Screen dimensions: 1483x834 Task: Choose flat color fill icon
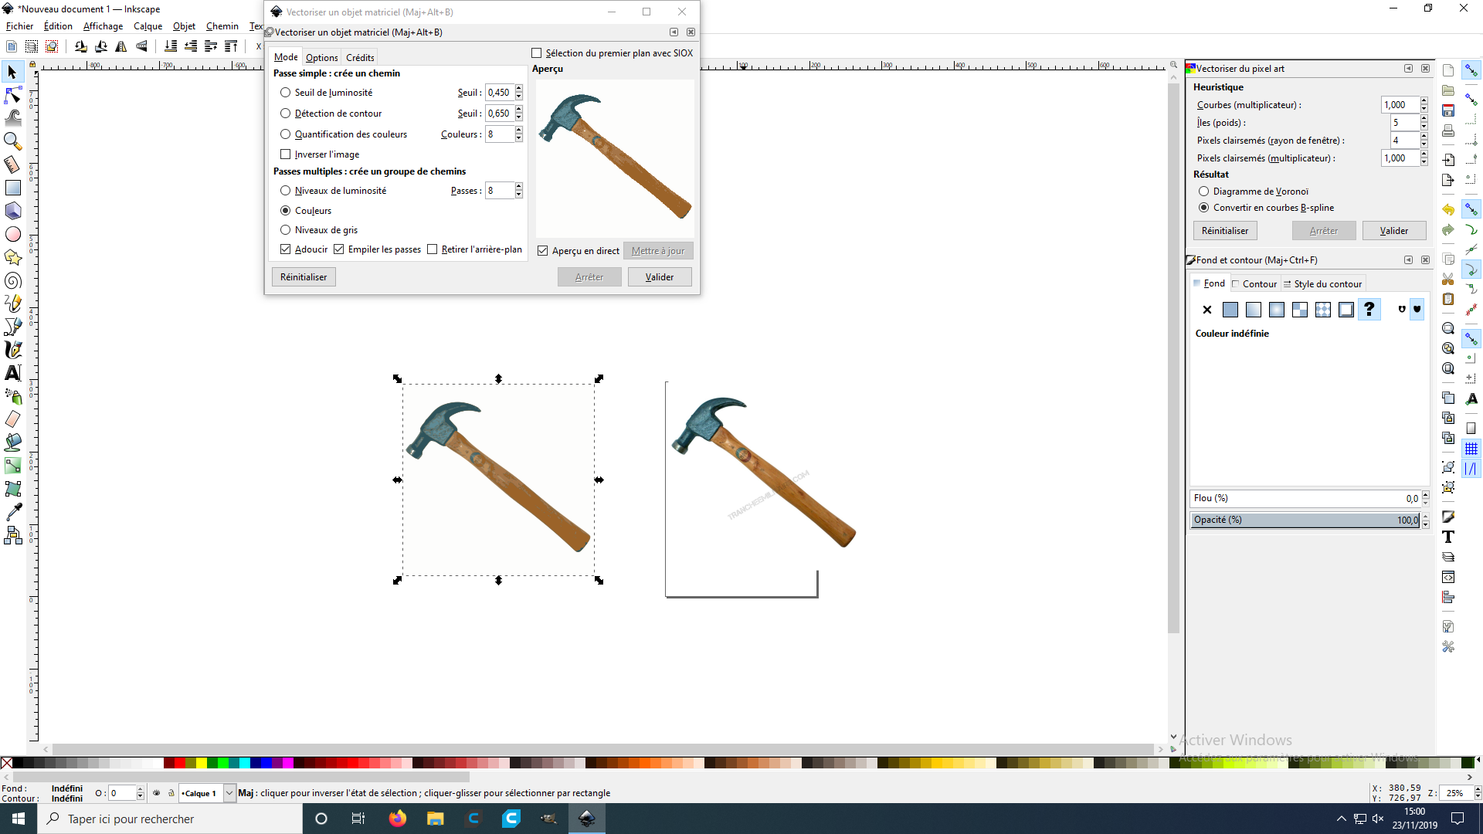pos(1230,310)
